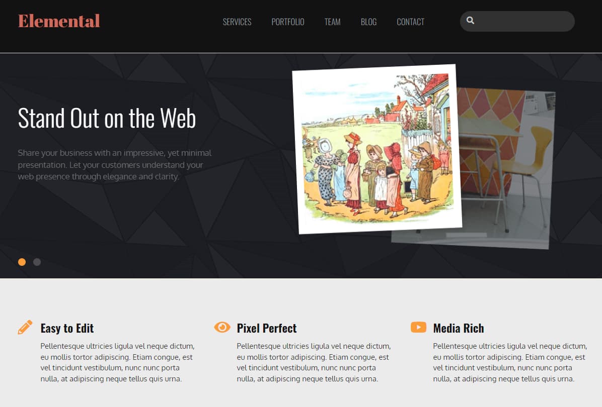602x407 pixels.
Task: Select the yellow chair background photo
Action: click(x=507, y=169)
